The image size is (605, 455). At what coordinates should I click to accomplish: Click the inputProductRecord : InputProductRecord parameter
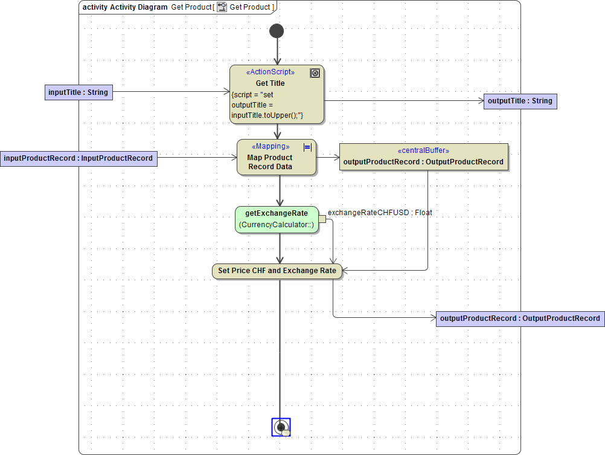78,158
